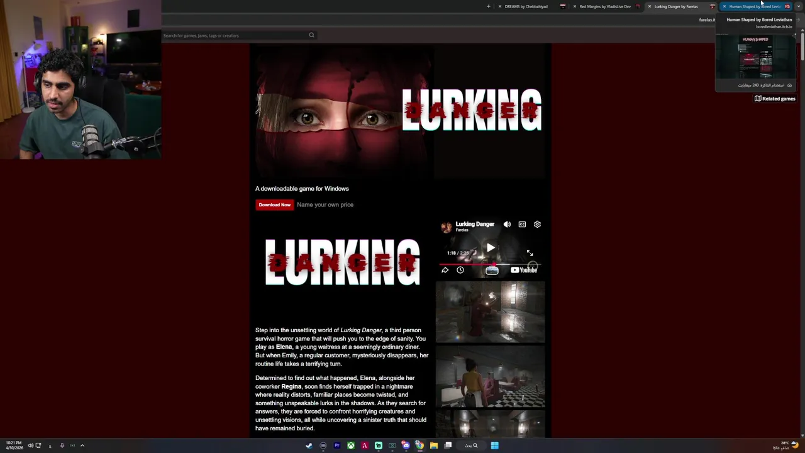Open Steam from the taskbar

pos(309,445)
